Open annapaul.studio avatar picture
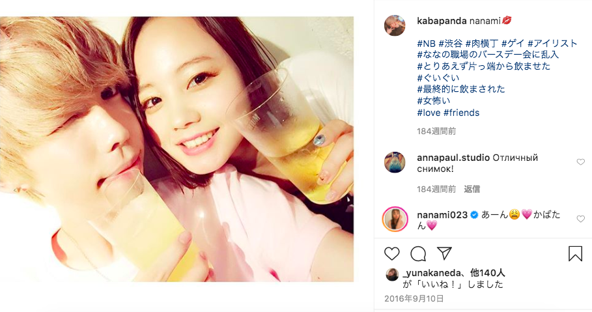 395,162
